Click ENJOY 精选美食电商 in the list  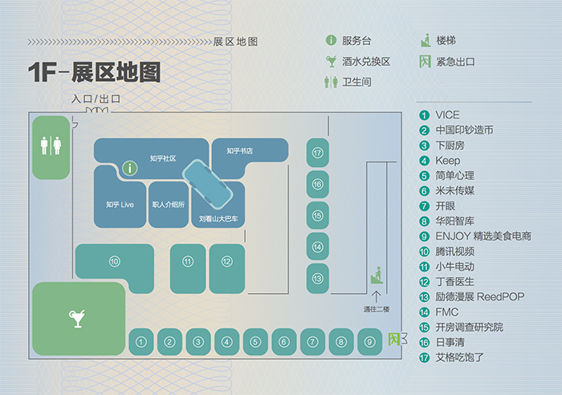coord(483,236)
